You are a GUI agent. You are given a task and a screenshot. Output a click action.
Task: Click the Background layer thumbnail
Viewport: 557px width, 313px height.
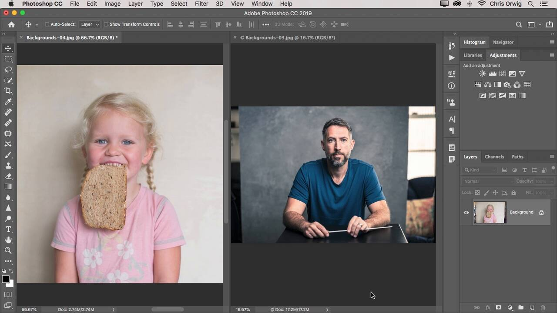[490, 213]
